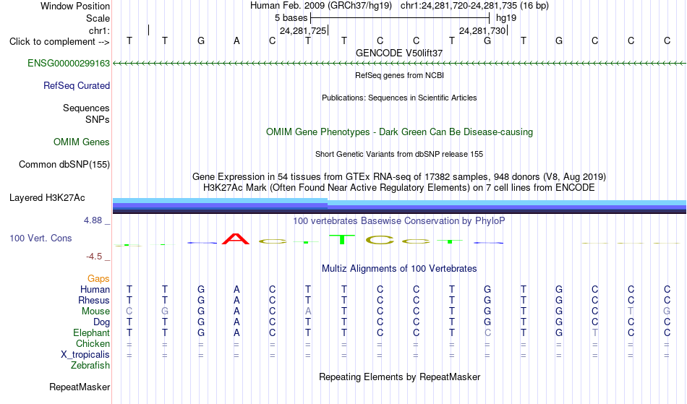Open the RefSeq Curated track label

[76, 85]
